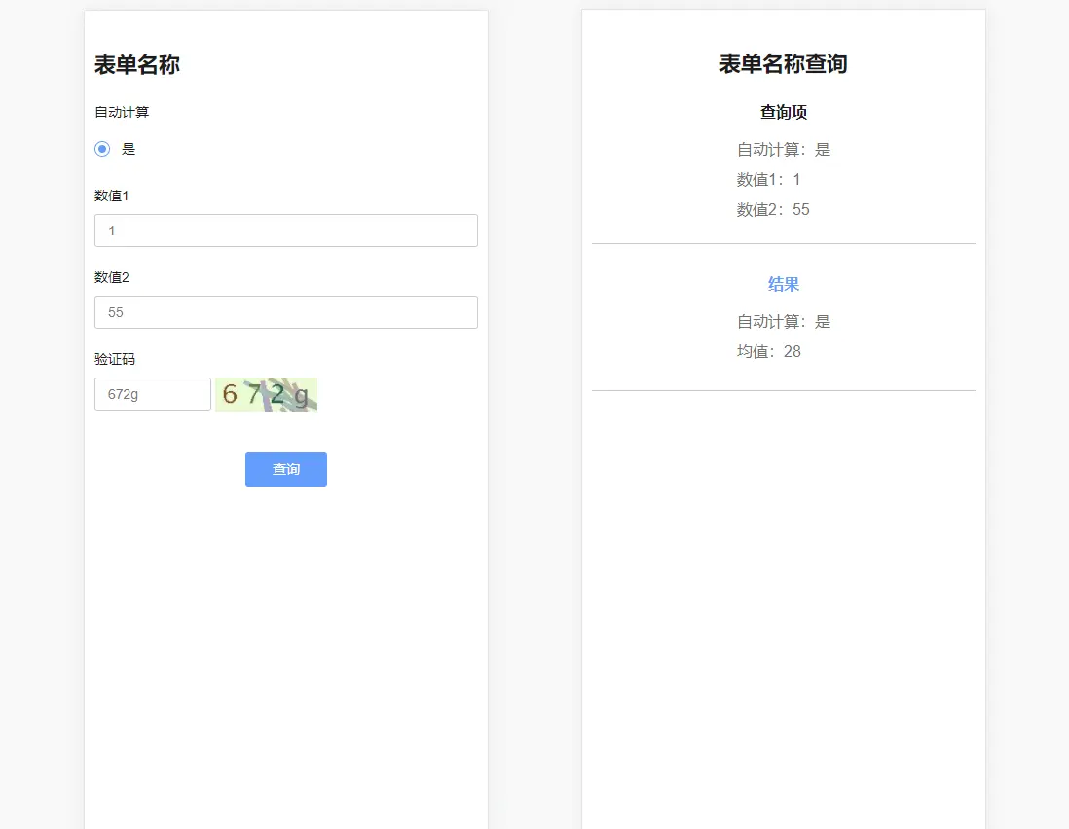This screenshot has width=1069, height=829.
Task: Click the 验证码 field label
Action: [115, 359]
